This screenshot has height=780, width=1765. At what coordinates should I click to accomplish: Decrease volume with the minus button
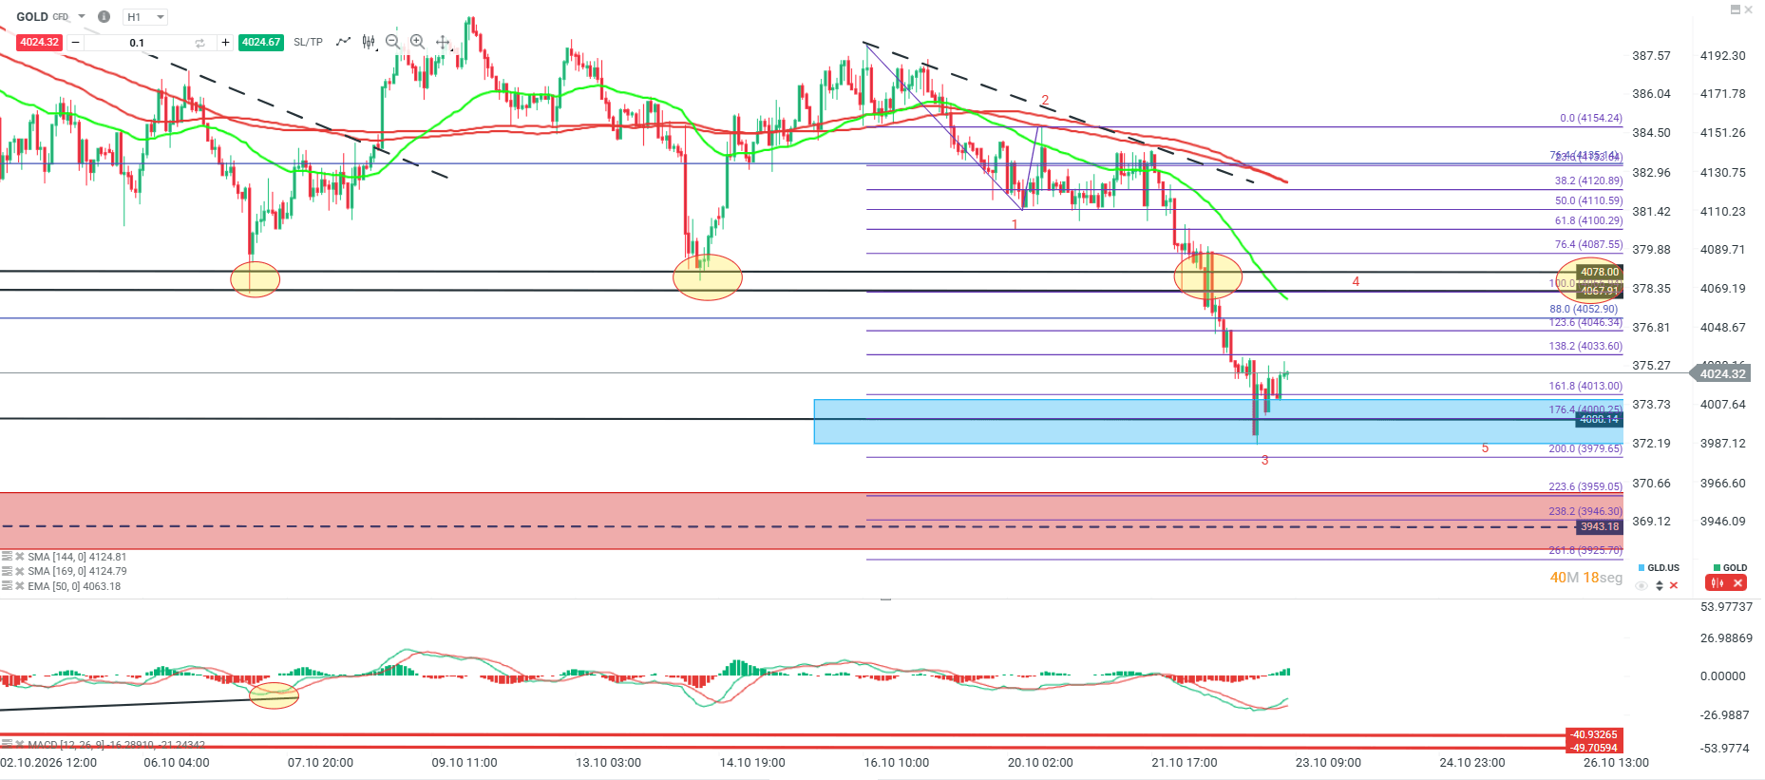click(x=75, y=43)
